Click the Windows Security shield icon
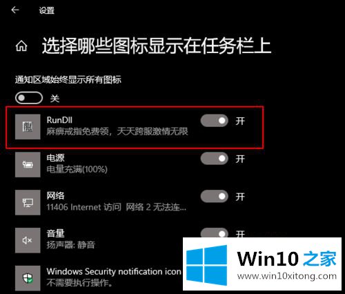The height and width of the screenshot is (294, 345). tap(28, 278)
